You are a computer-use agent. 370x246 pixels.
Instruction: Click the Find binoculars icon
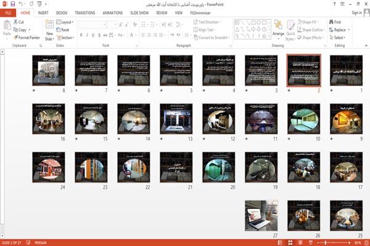(x=331, y=22)
